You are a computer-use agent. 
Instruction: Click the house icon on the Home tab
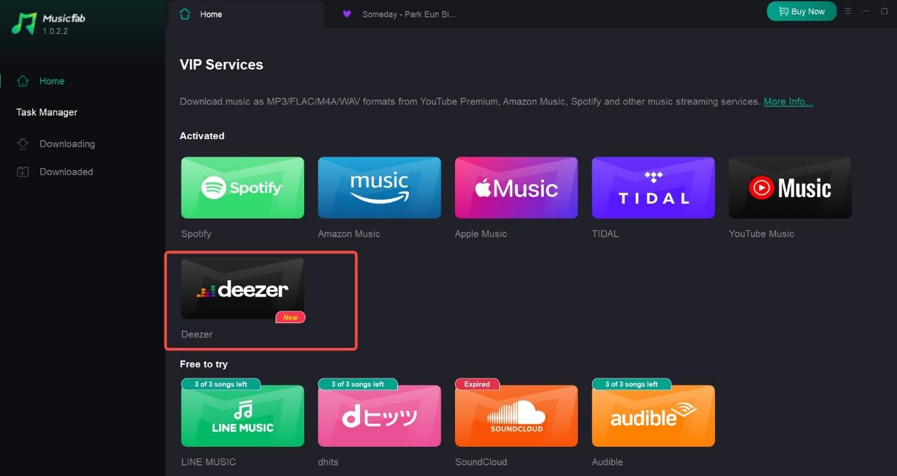pos(185,14)
